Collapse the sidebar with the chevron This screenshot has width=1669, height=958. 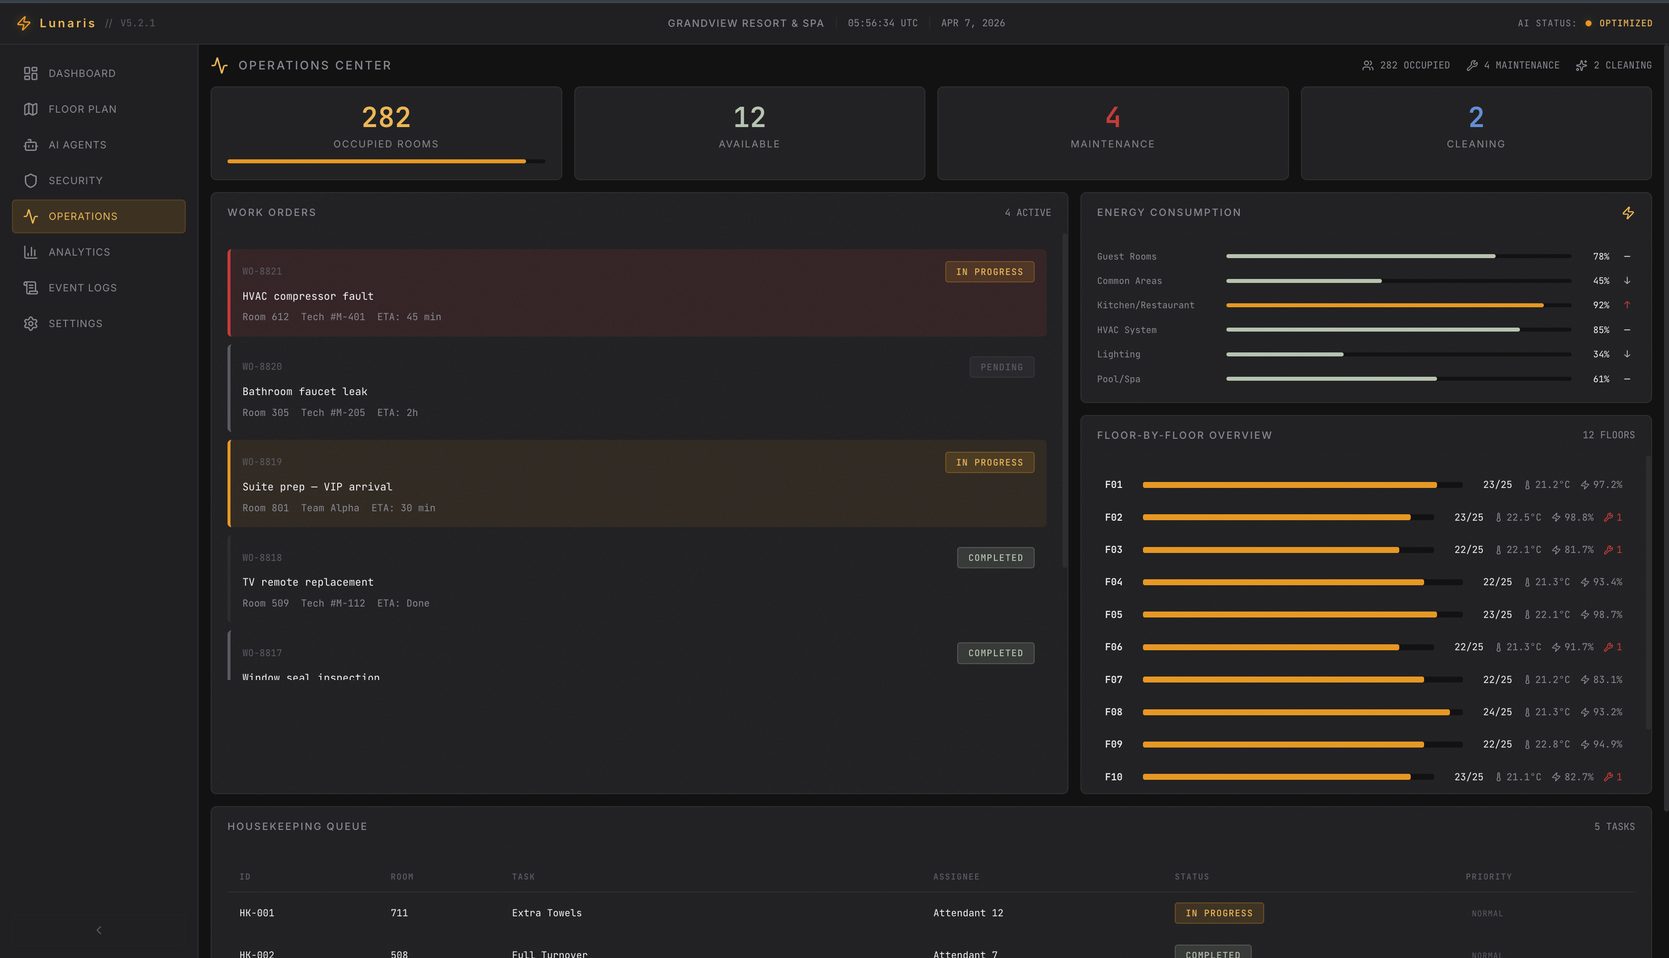pyautogui.click(x=99, y=930)
